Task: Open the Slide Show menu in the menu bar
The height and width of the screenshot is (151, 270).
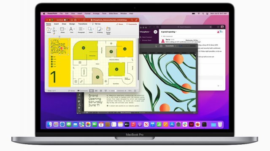Action: point(113,13)
